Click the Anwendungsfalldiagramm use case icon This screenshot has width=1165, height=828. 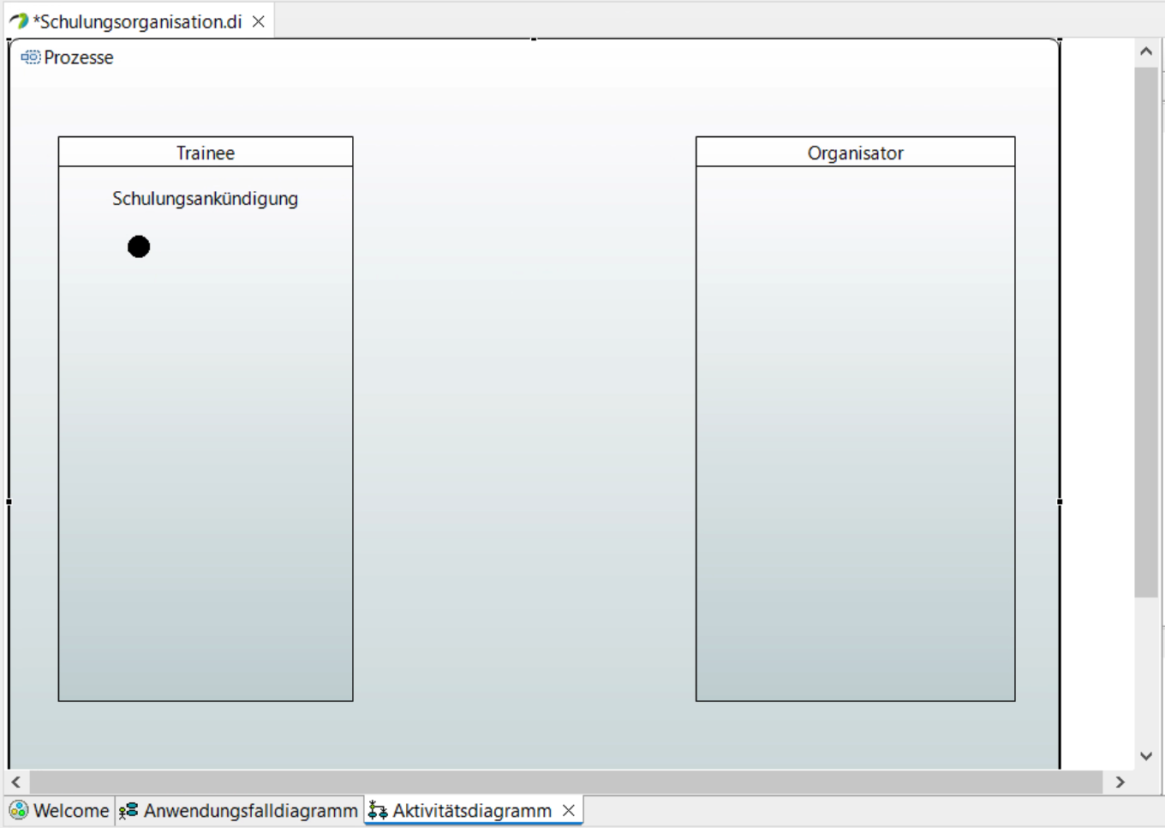(x=128, y=811)
